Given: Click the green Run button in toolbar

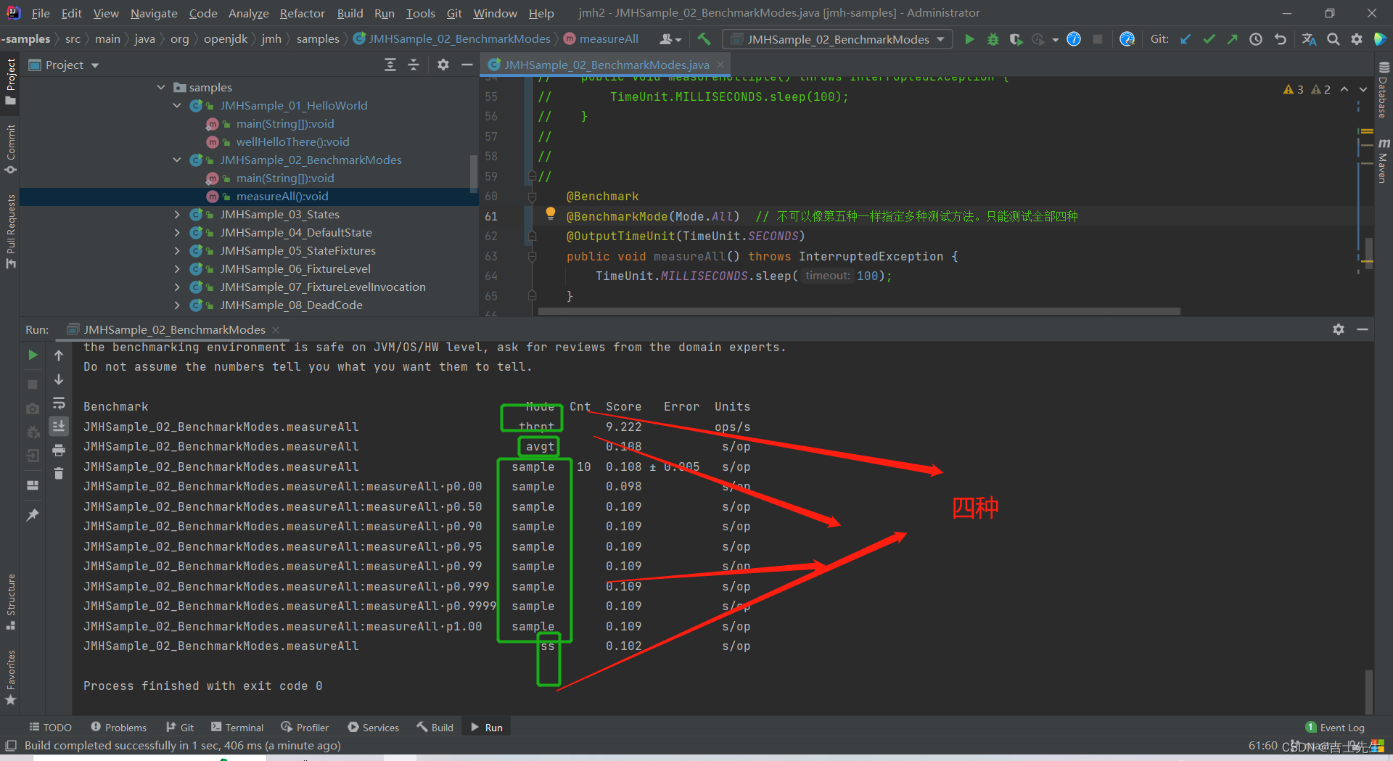Looking at the screenshot, I should (969, 39).
